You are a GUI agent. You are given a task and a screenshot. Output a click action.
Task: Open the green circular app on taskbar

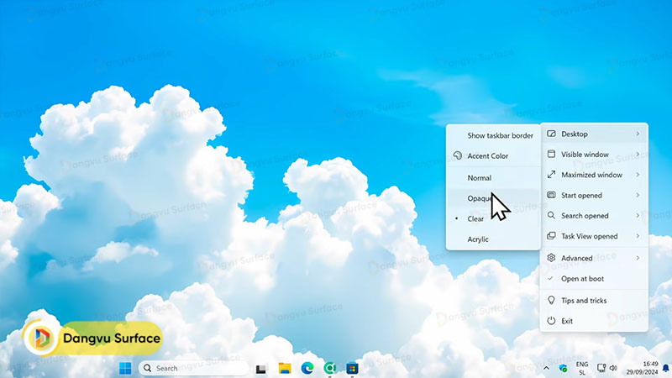[329, 368]
